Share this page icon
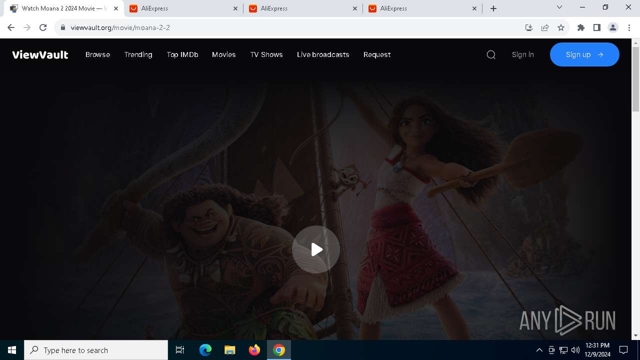 [545, 27]
